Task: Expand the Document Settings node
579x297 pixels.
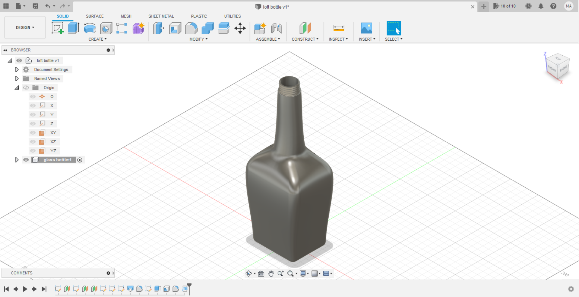Action: pos(17,70)
